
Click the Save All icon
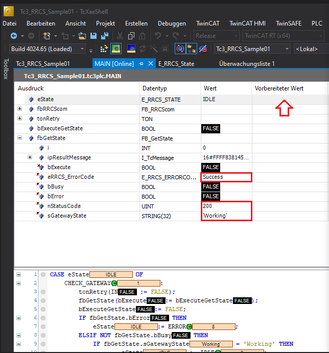tap(105, 36)
